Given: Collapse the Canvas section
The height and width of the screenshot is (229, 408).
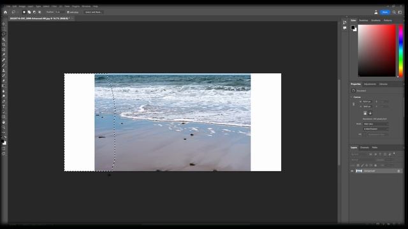Looking at the screenshot, I should click(351, 97).
